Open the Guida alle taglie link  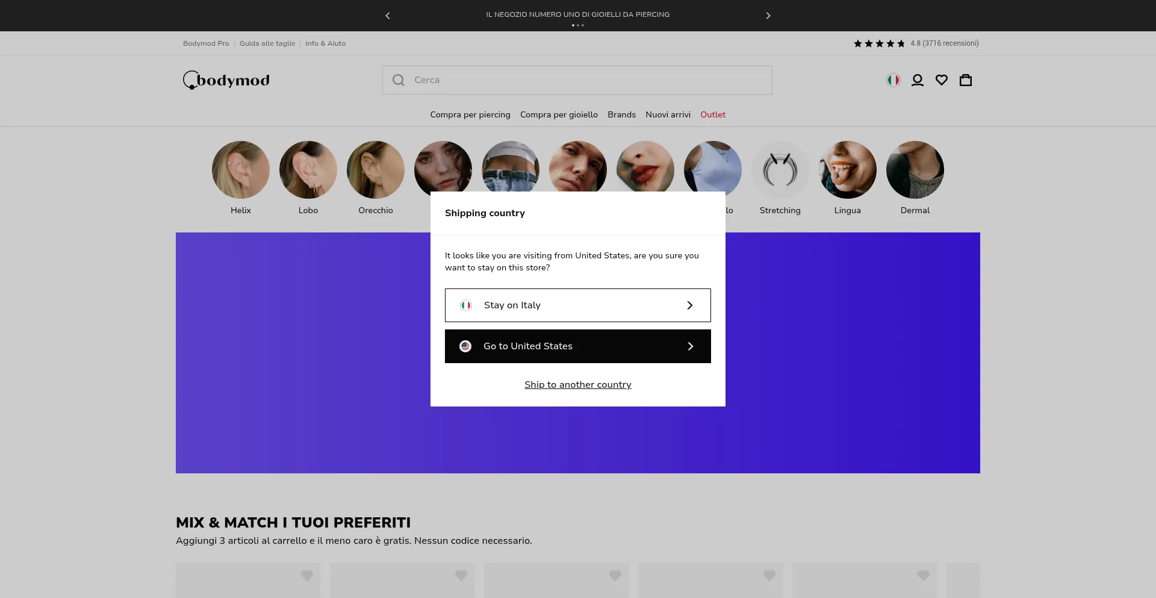pos(267,43)
